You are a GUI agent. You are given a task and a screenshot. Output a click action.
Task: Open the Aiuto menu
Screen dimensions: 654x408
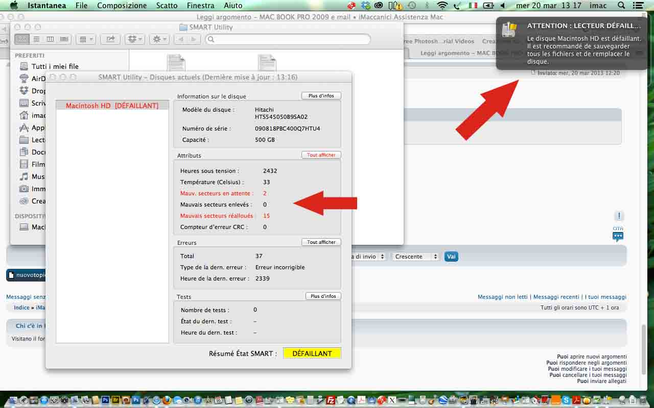click(x=233, y=6)
